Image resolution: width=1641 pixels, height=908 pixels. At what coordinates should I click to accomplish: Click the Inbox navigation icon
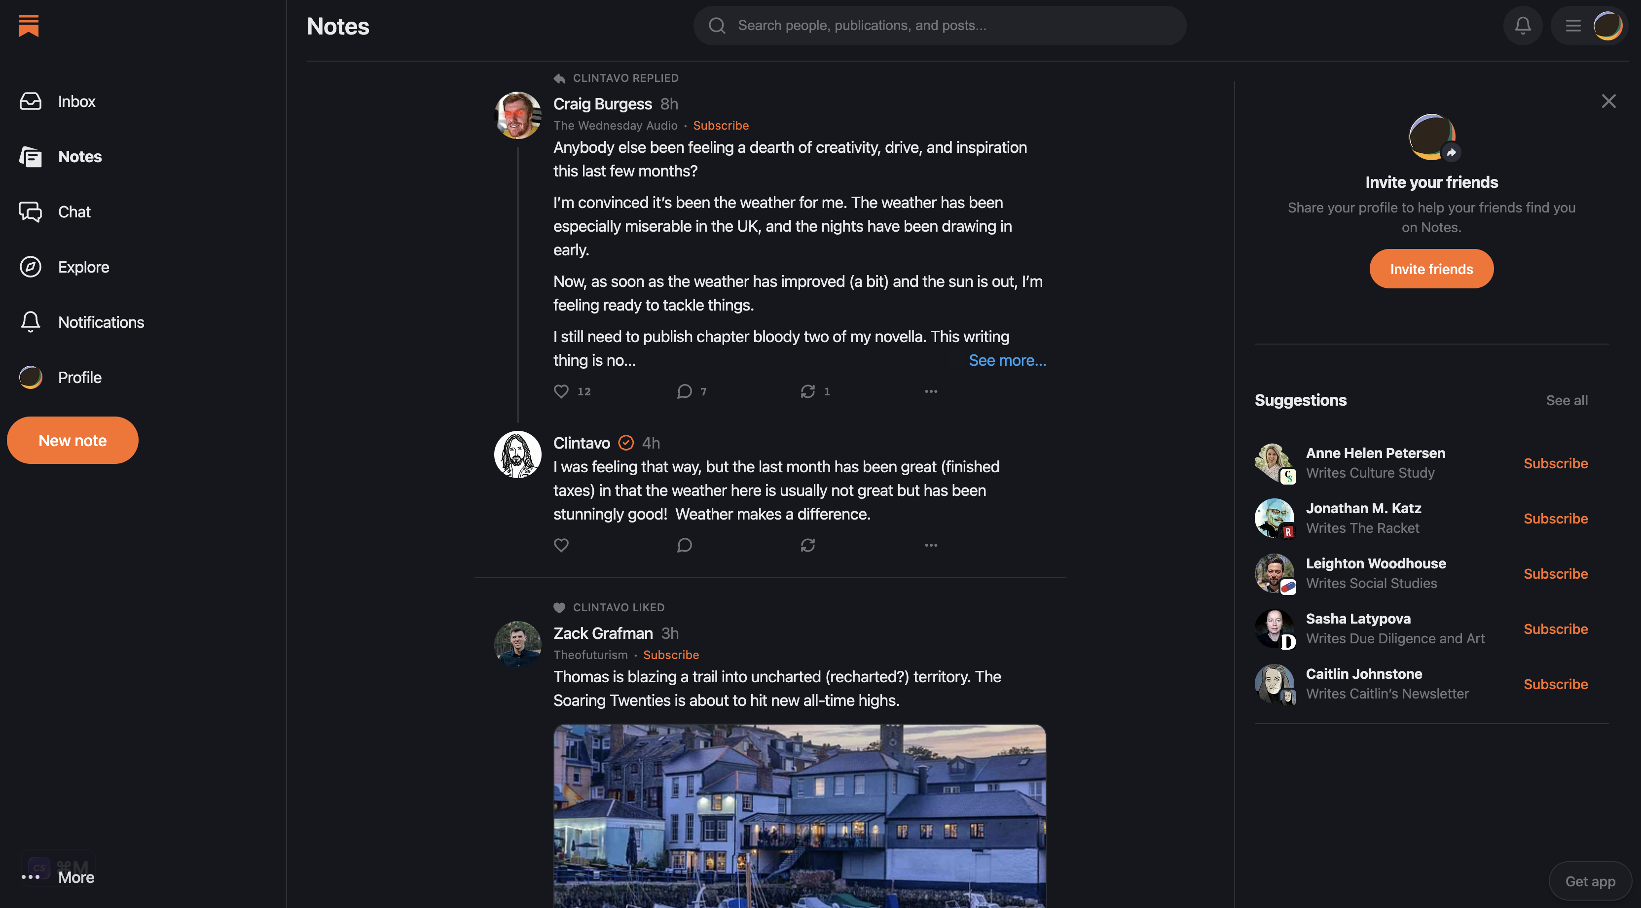30,101
